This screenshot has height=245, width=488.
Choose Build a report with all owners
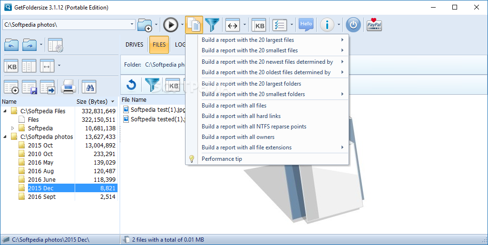click(x=267, y=137)
